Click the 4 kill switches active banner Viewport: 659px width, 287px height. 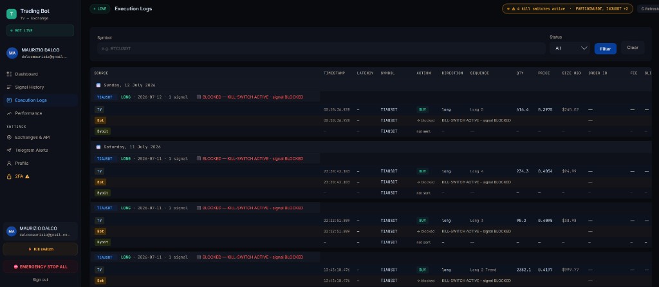pos(568,8)
